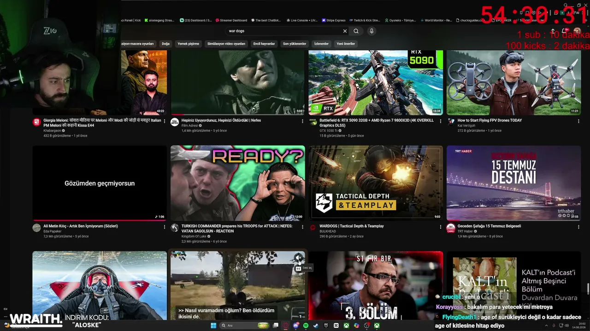Open Discord from the taskbar
This screenshot has height=331, width=590.
[295, 325]
